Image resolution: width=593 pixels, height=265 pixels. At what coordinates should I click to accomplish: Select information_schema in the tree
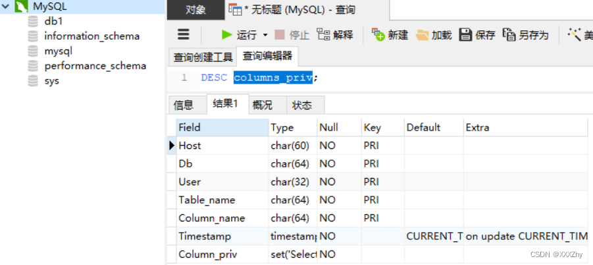coord(92,36)
